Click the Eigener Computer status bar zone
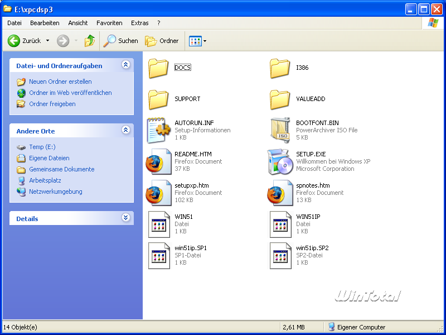The image size is (446, 335). [x=357, y=327]
